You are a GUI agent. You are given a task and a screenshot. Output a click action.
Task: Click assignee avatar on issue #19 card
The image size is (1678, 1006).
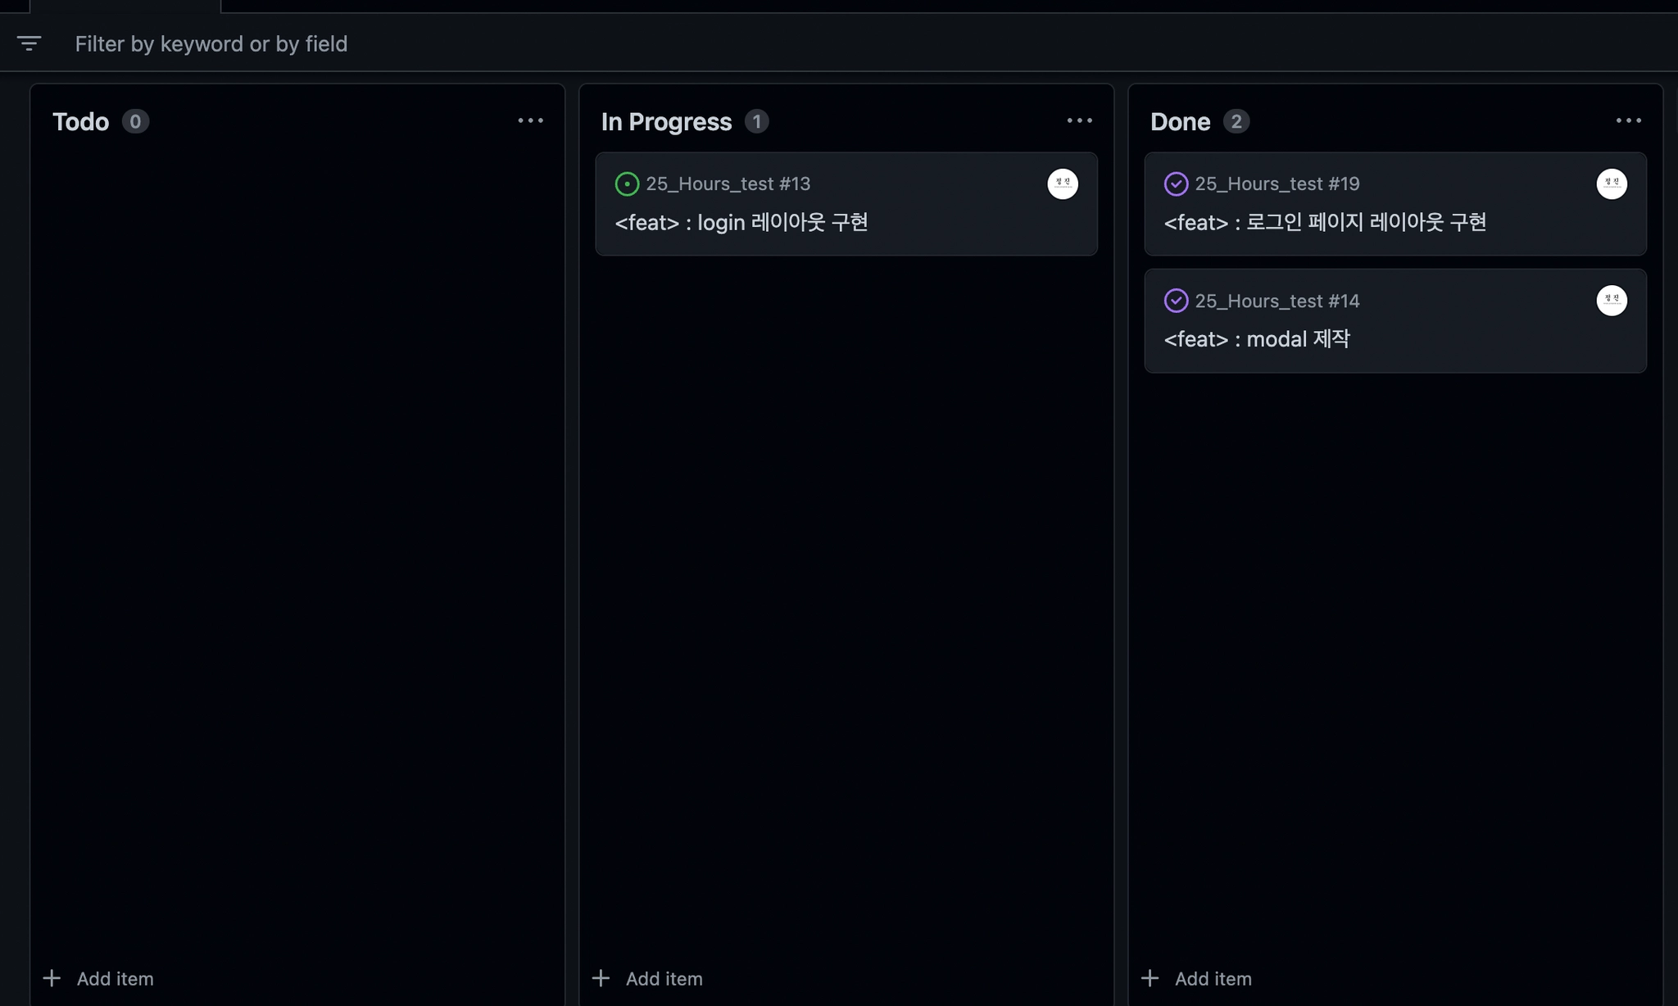[x=1612, y=184]
